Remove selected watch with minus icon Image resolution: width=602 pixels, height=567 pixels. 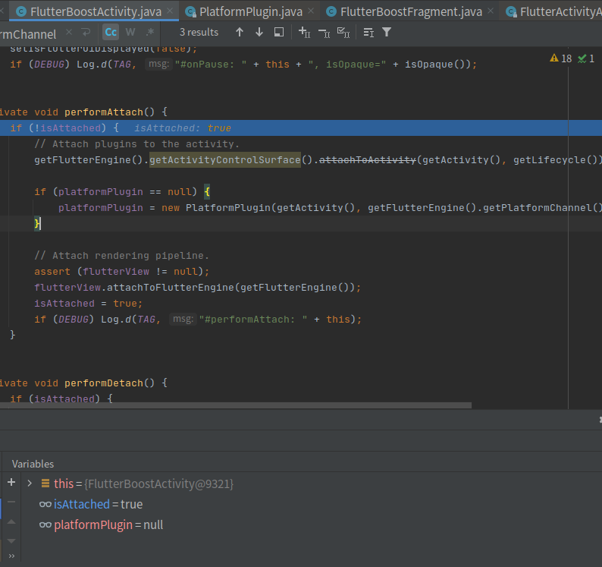[11, 502]
